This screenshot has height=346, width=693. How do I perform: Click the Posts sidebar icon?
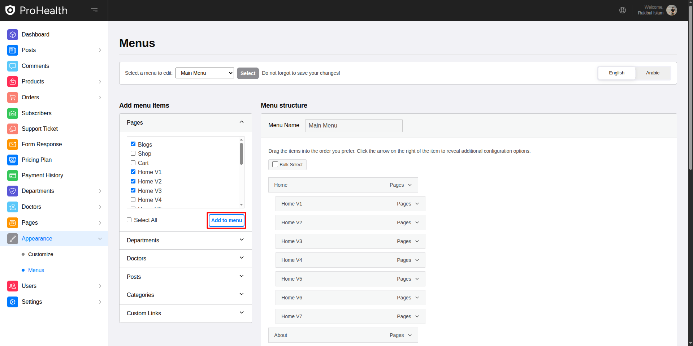click(13, 50)
